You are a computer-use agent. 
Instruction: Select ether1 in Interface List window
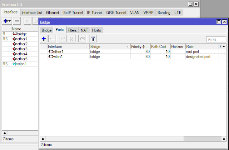20,39
